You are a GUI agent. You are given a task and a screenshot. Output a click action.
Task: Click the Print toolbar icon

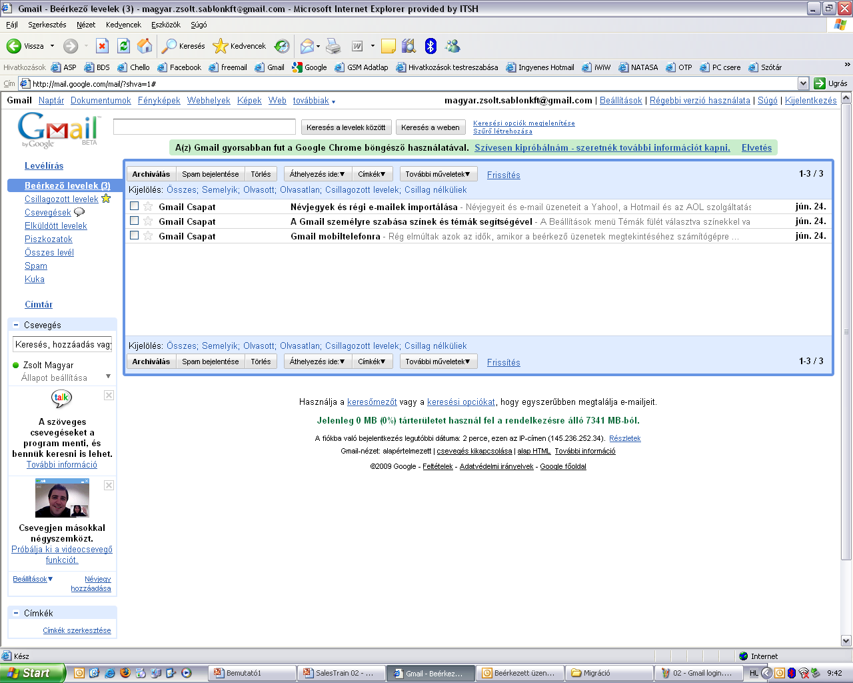tap(333, 46)
